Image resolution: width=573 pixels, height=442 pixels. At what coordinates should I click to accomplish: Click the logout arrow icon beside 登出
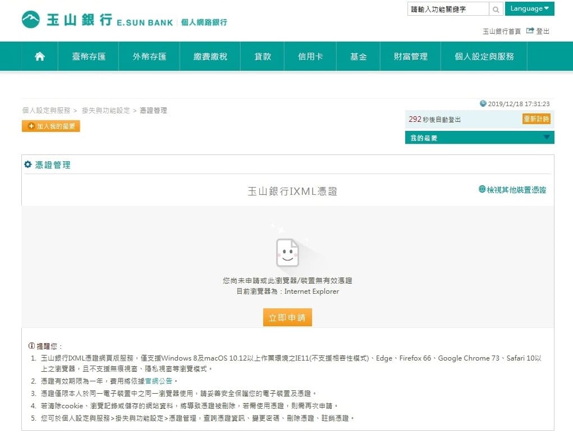point(530,31)
